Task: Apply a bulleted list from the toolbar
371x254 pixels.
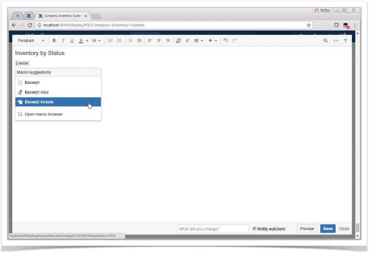Action: [111, 40]
